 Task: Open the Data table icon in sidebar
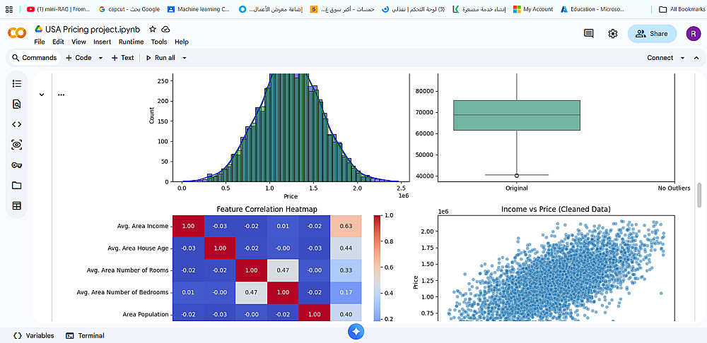click(x=17, y=205)
